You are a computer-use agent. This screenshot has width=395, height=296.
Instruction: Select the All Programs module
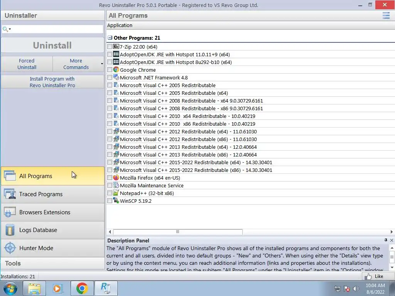tap(52, 176)
